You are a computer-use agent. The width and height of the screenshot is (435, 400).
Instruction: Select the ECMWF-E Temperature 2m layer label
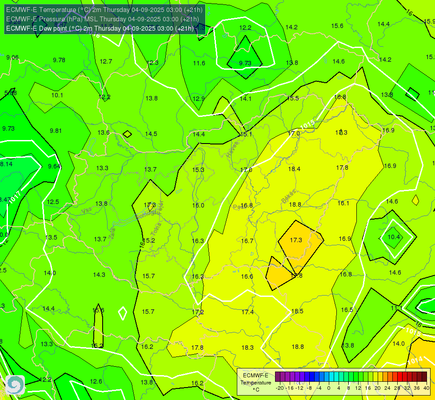[x=104, y=10]
